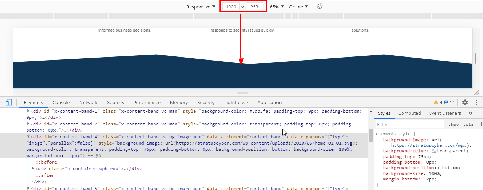Focus the Styles Filter input
The width and height of the screenshot is (483, 190).
coord(410,124)
